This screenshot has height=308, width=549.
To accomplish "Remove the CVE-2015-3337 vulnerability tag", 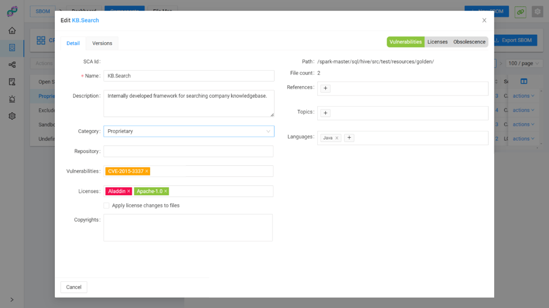I will point(147,171).
